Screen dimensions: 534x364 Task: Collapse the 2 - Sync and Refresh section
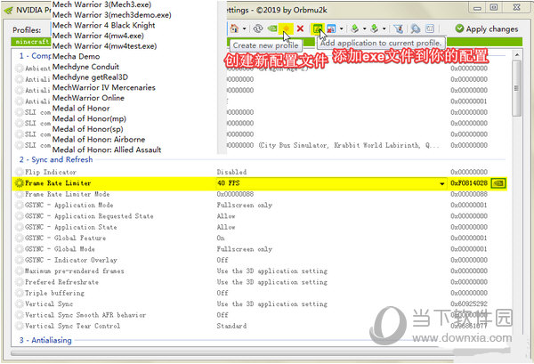pyautogui.click(x=56, y=159)
